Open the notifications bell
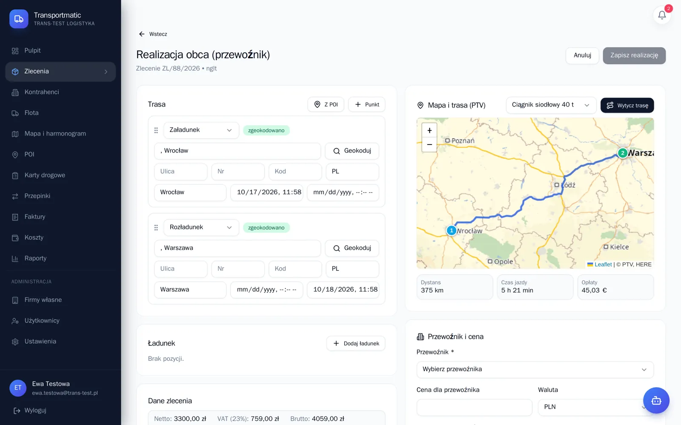Image resolution: width=681 pixels, height=425 pixels. (662, 15)
